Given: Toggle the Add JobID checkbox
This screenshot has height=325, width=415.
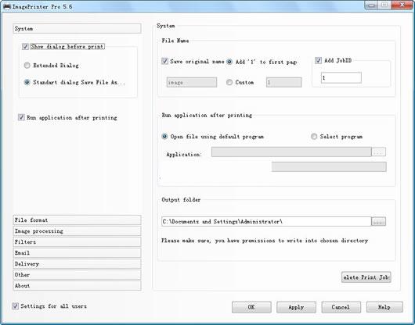Looking at the screenshot, I should coord(318,60).
